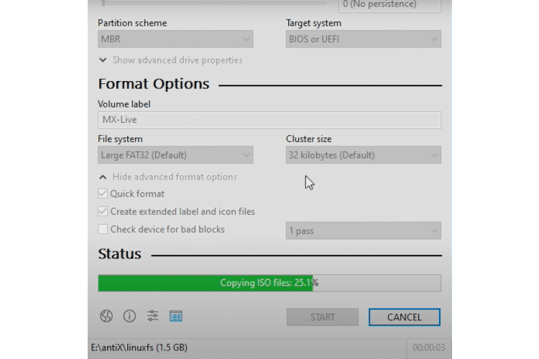
Task: Toggle Quick format checkbox
Action: coord(103,193)
